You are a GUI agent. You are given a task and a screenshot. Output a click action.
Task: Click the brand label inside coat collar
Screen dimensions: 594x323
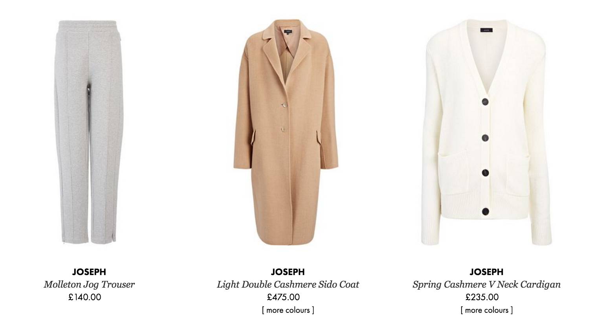click(288, 29)
